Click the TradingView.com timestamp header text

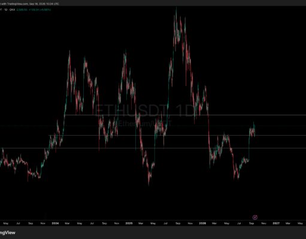(x=29, y=4)
